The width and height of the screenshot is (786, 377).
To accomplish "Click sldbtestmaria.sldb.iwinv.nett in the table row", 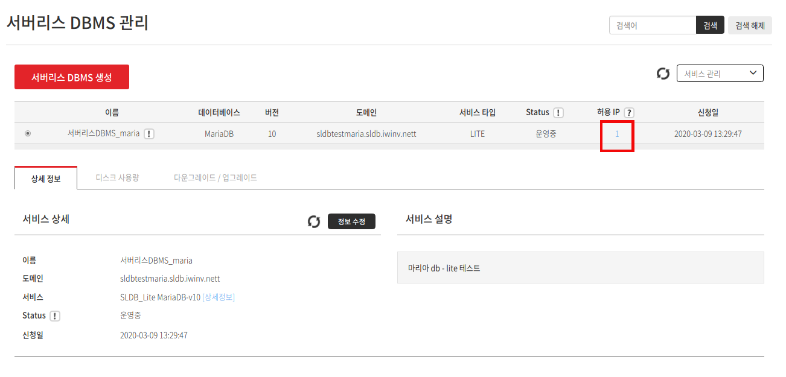I will [x=366, y=134].
